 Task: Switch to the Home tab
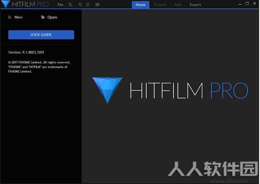(140, 5)
